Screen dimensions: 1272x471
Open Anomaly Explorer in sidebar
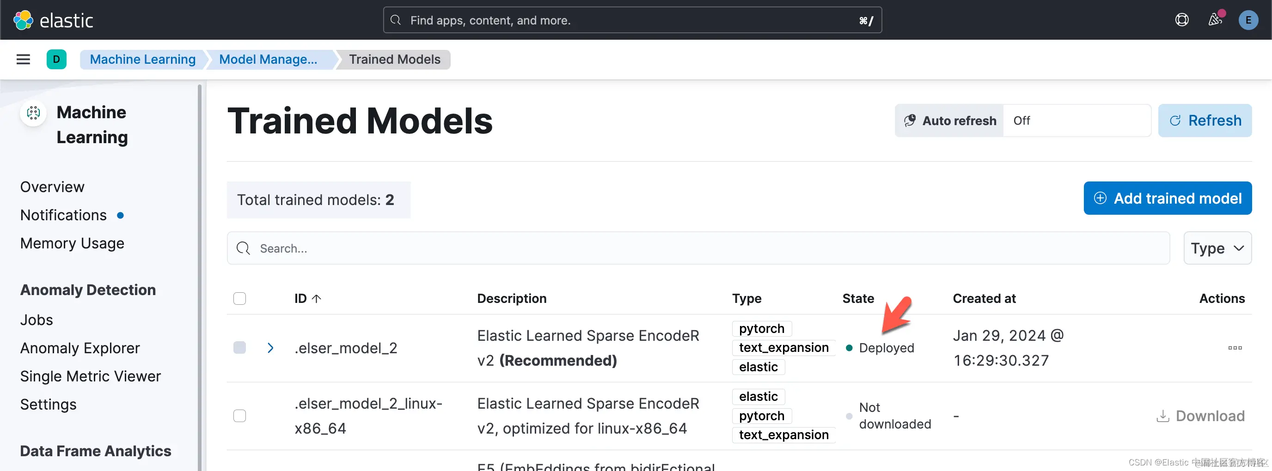coord(80,348)
